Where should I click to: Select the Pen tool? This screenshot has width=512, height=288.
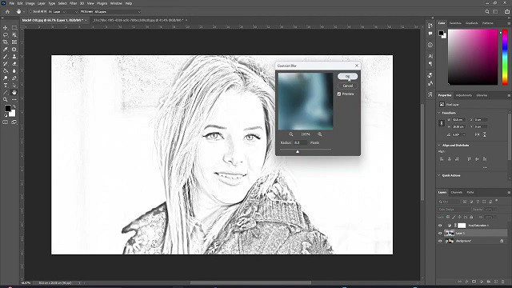click(14, 78)
